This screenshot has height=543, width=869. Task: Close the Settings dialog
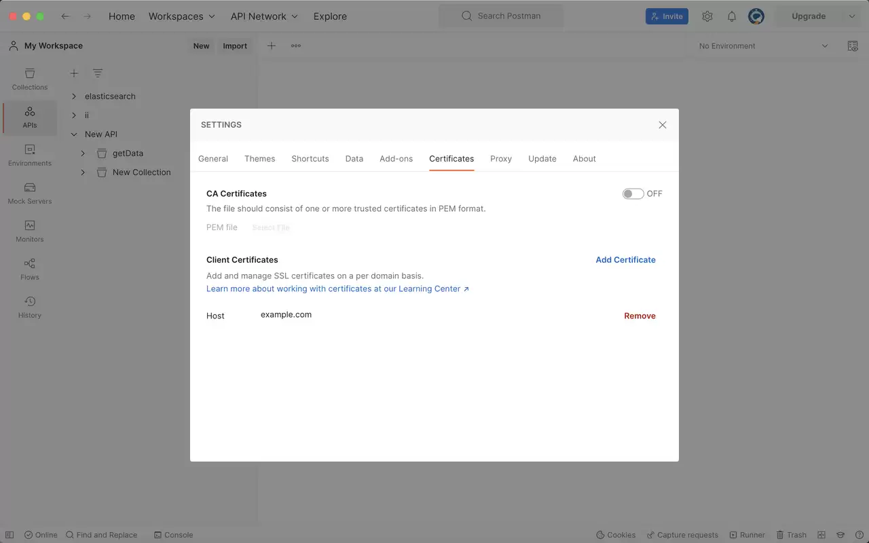click(663, 125)
